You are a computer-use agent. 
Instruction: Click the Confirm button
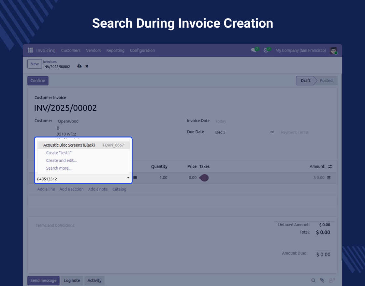point(38,81)
